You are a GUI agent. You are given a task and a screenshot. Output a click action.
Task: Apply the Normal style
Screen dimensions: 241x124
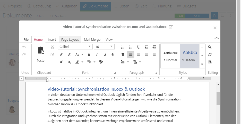click(170, 56)
